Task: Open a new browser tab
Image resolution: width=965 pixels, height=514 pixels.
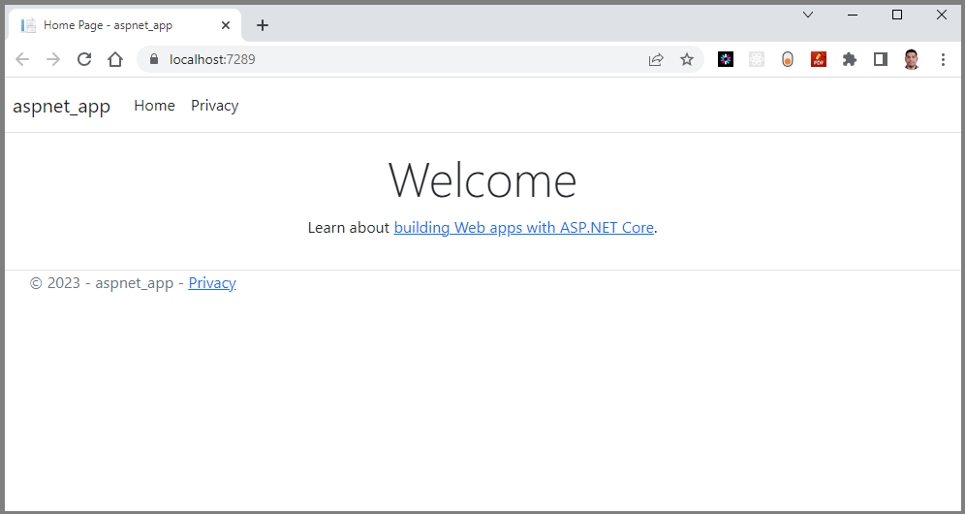Action: pyautogui.click(x=263, y=25)
